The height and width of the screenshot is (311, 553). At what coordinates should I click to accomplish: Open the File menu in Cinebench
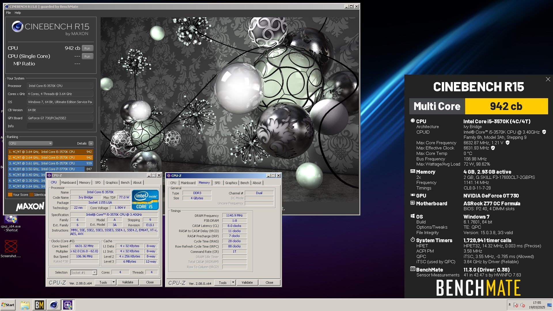click(8, 13)
